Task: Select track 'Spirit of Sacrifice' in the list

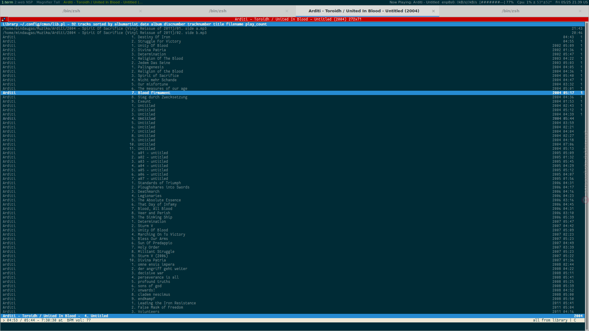Action: [x=292, y=76]
